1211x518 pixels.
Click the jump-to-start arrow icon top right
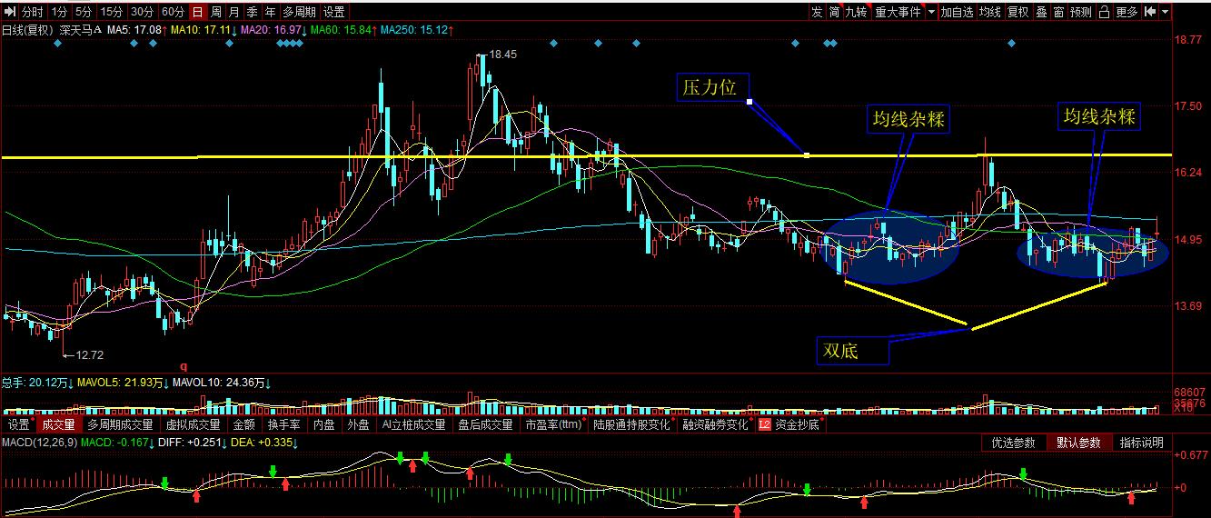point(1150,12)
